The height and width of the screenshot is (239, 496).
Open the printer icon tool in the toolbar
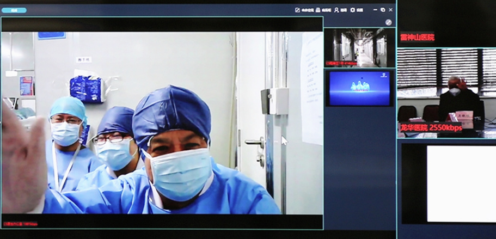click(318, 10)
